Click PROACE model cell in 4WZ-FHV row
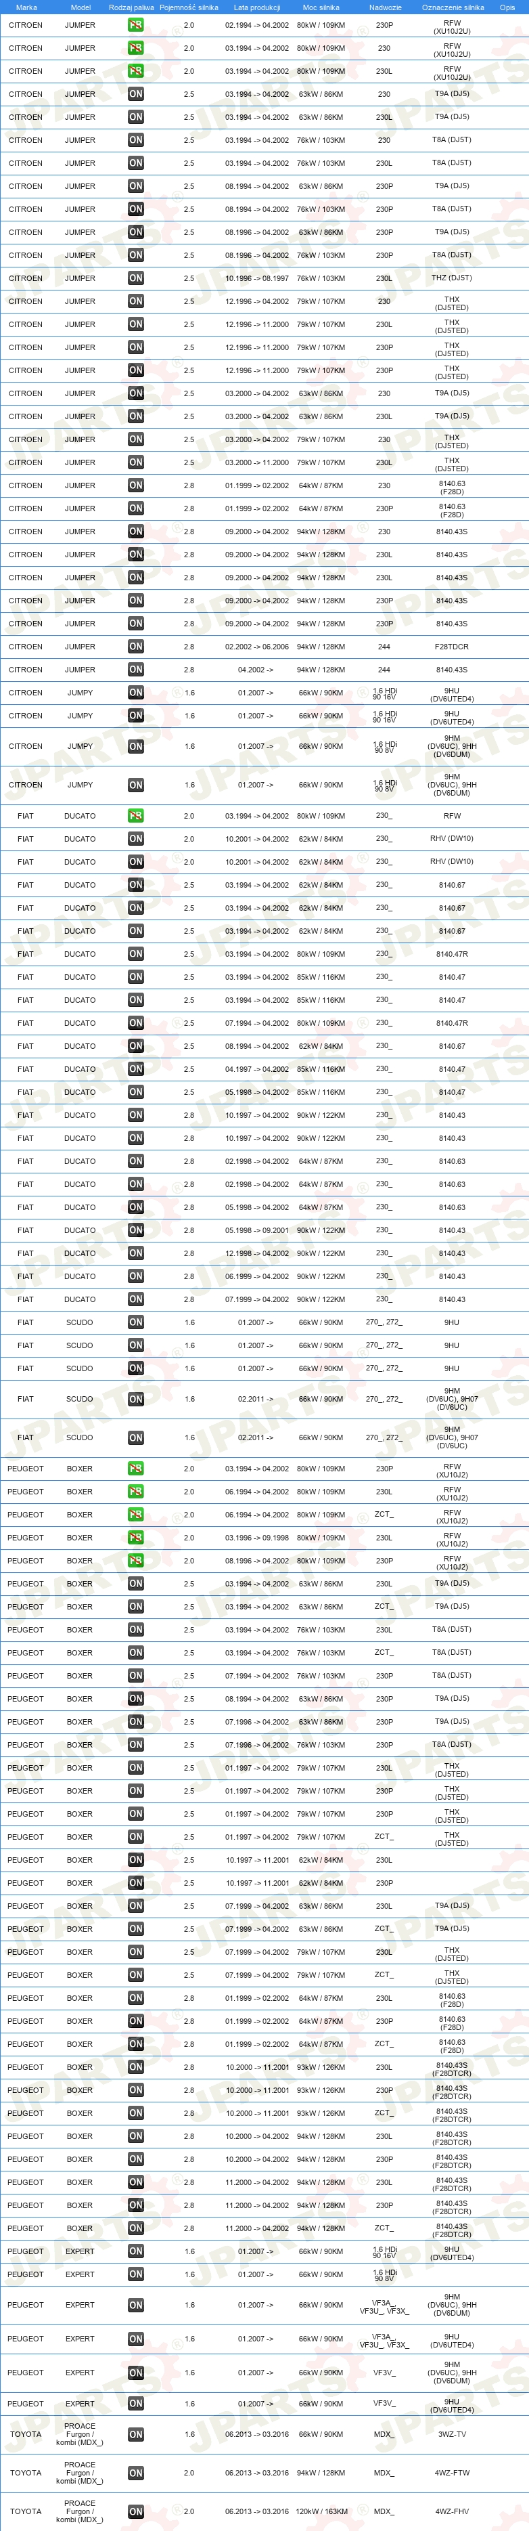 [80, 2511]
